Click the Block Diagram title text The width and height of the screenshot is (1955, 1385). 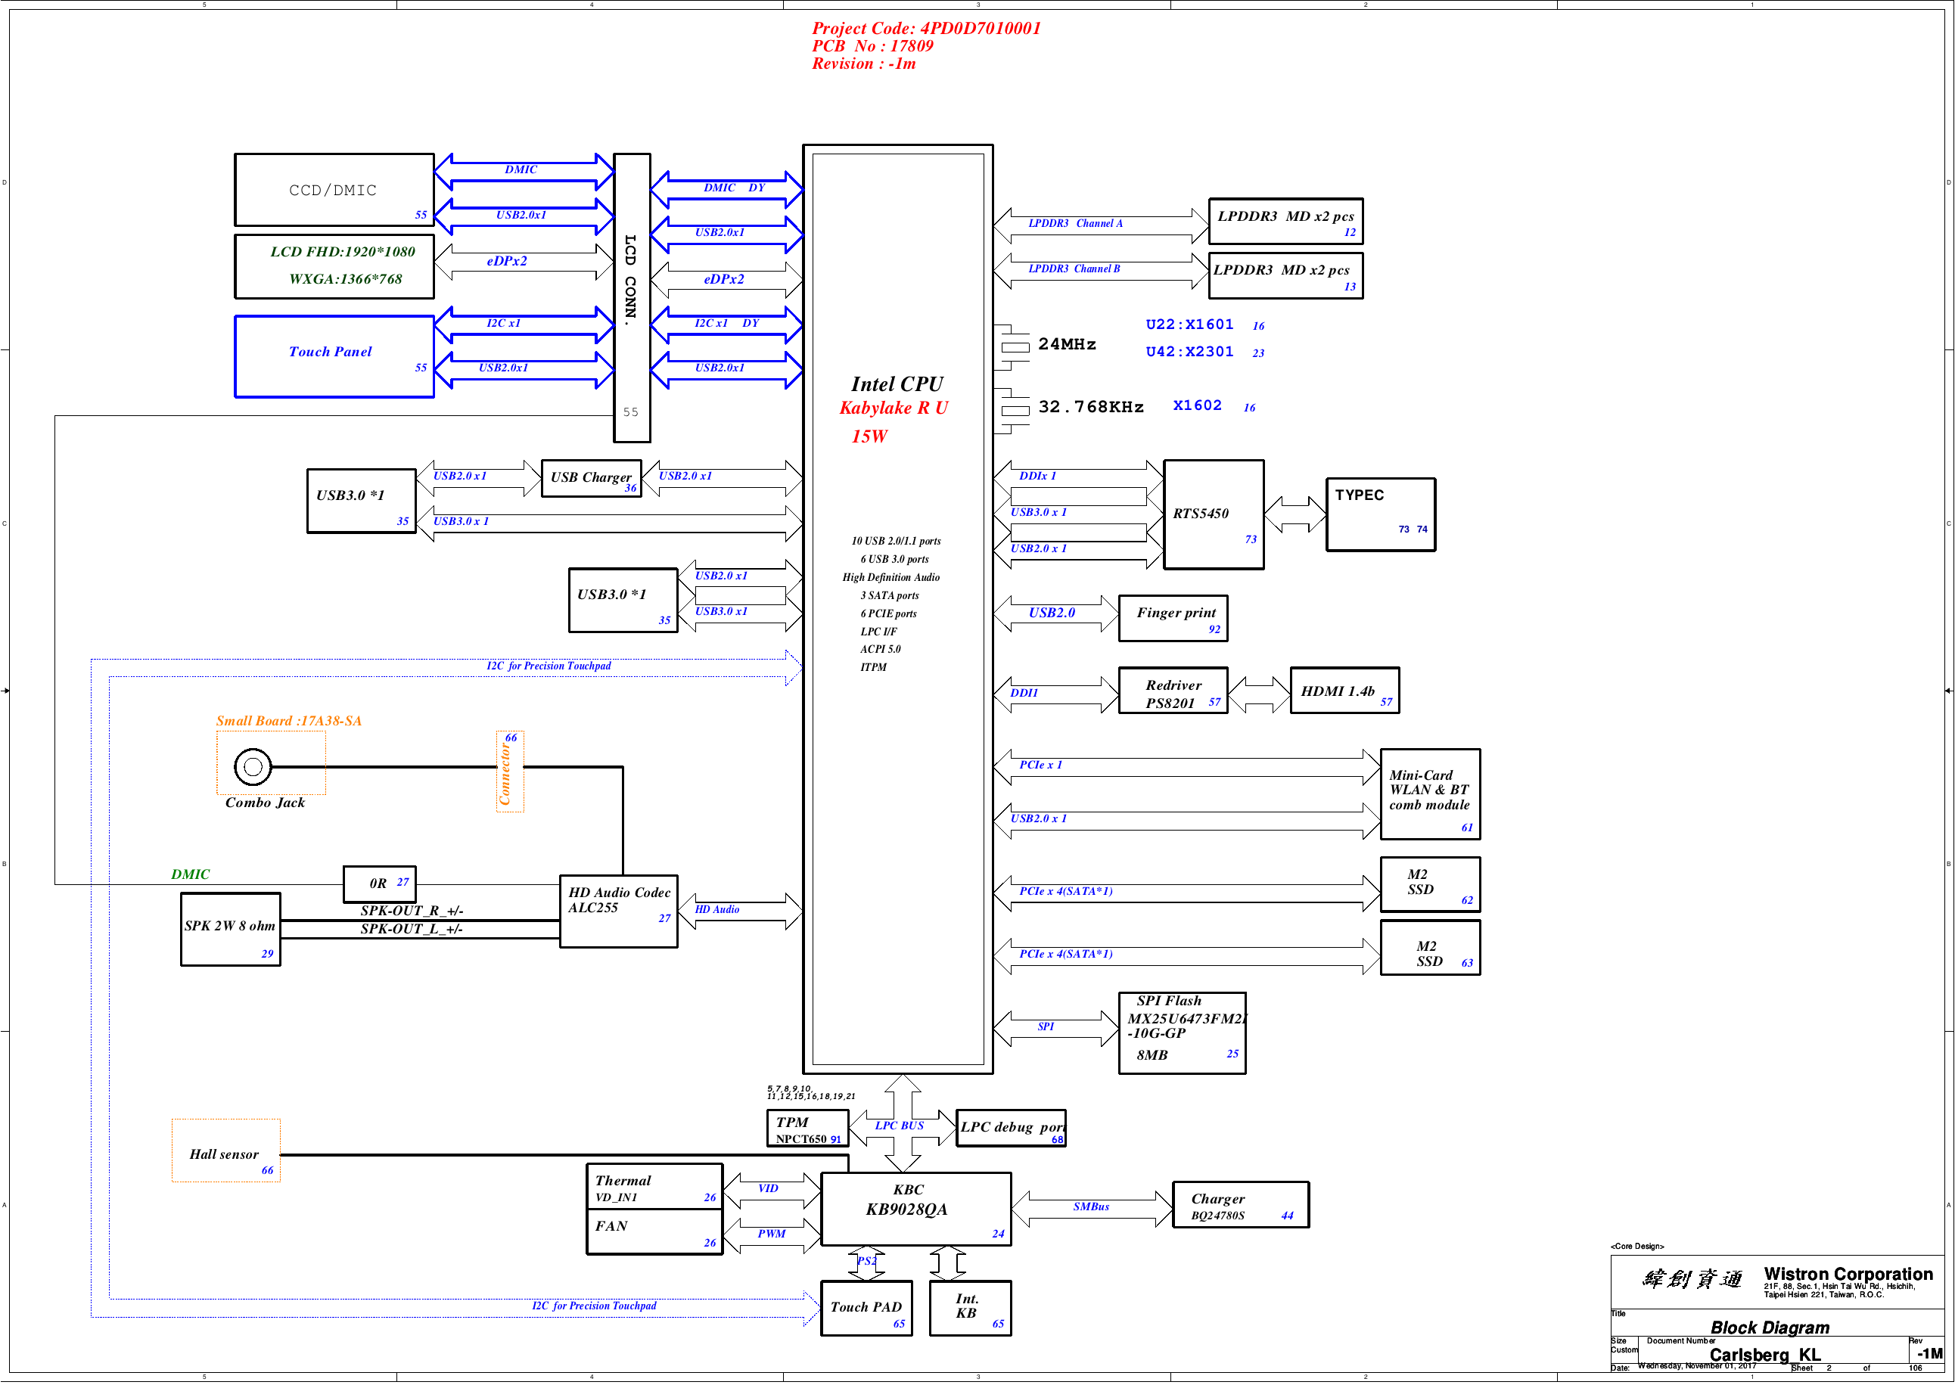[x=1769, y=1327]
